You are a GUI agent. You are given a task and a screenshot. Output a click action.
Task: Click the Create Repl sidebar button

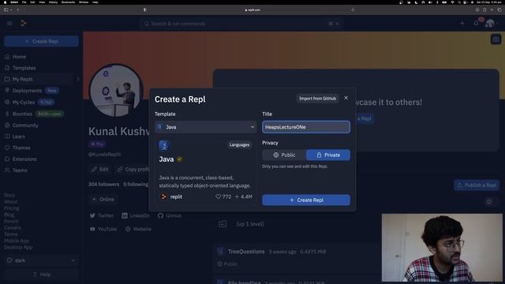pos(41,41)
